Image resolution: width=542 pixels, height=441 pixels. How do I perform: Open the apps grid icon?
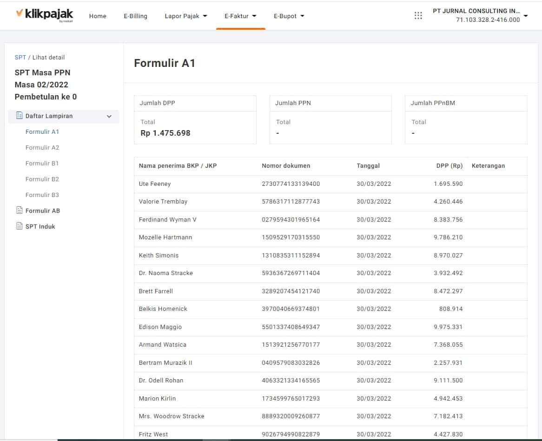pos(418,16)
